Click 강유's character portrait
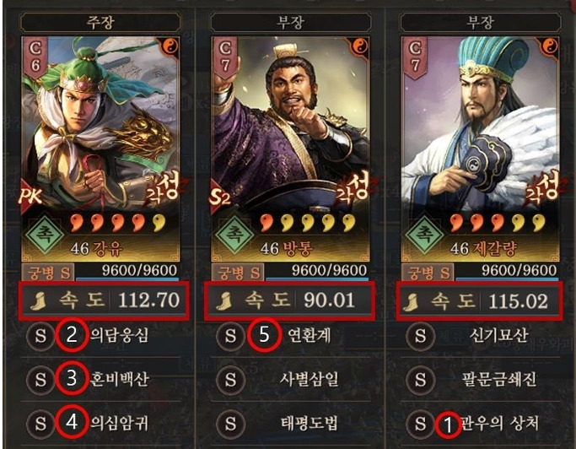This screenshot has height=449, width=576. [x=100, y=125]
